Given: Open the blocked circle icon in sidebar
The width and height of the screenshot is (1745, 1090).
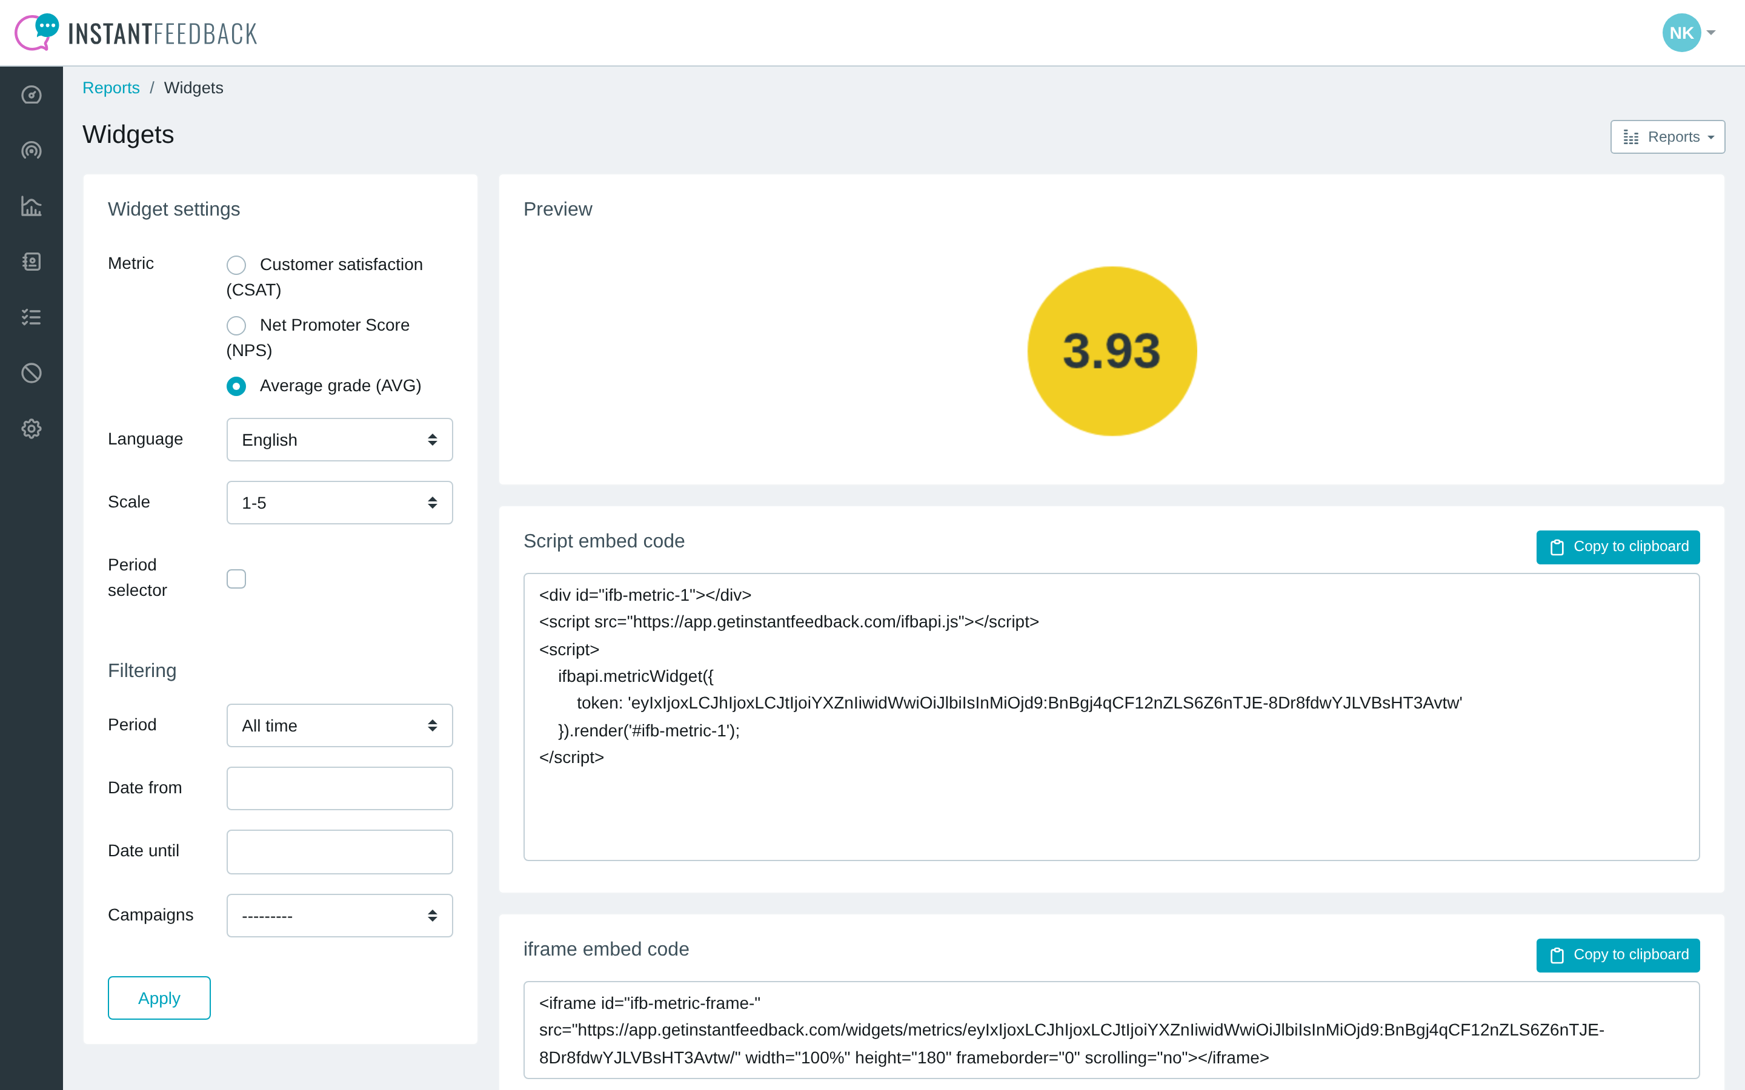Looking at the screenshot, I should [x=31, y=372].
